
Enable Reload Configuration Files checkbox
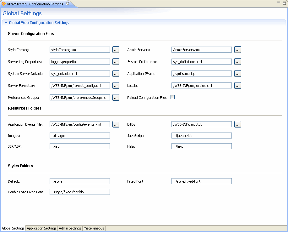click(172, 97)
